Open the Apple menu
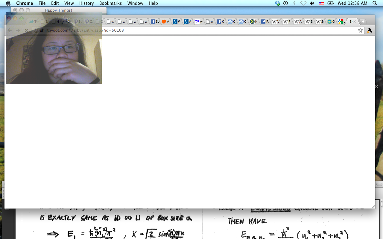383x239 pixels. coord(8,3)
